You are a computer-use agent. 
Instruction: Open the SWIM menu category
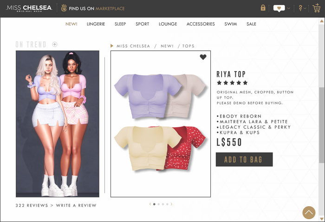tap(230, 24)
